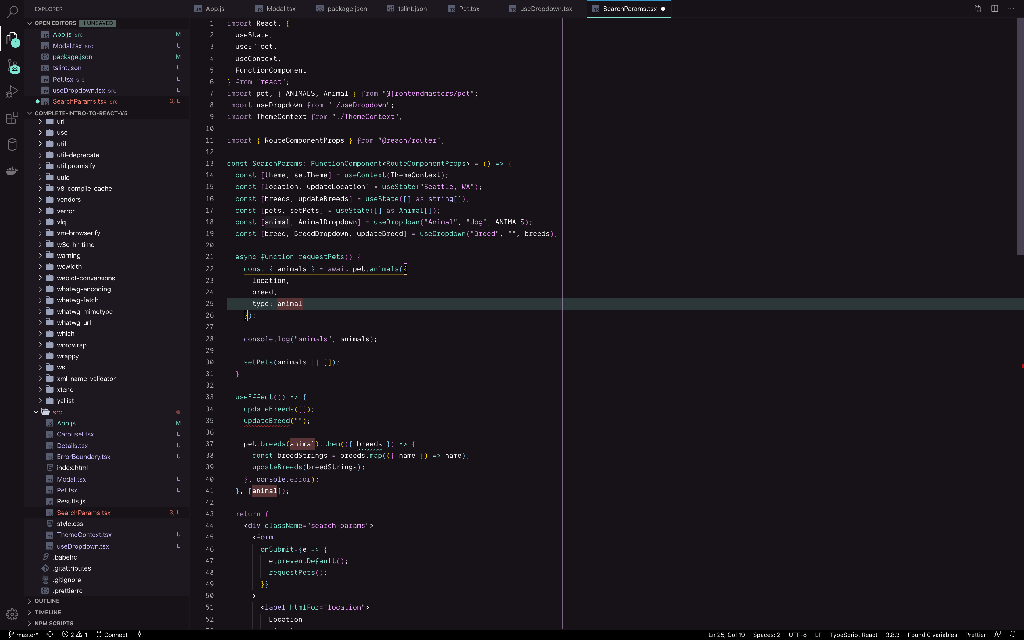
Task: Collapse the OPEN EDITORS section
Action: pos(55,23)
